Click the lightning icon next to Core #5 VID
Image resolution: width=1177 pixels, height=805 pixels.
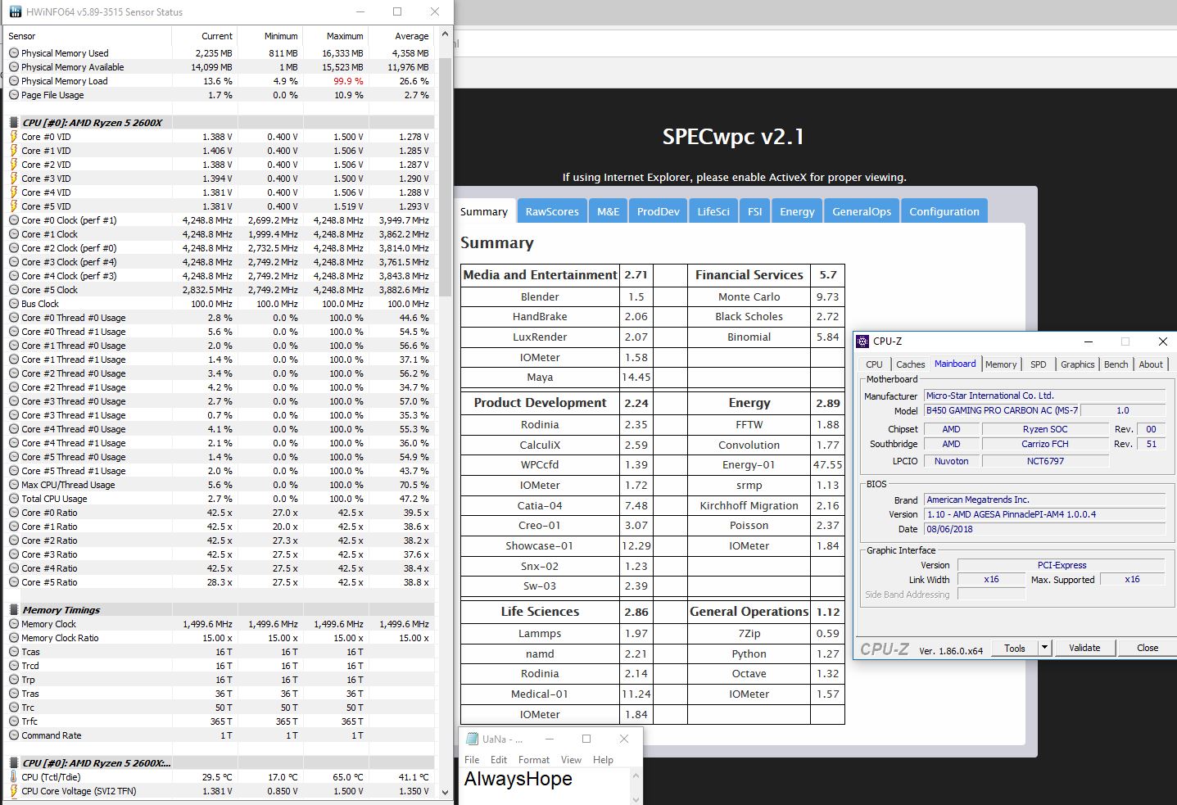coord(14,206)
